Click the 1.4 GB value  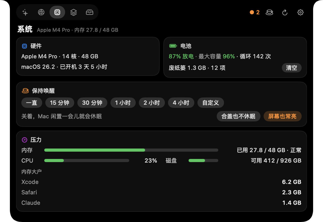[292, 203]
